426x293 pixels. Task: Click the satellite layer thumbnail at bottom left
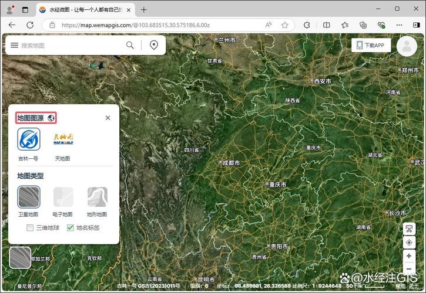click(x=20, y=257)
